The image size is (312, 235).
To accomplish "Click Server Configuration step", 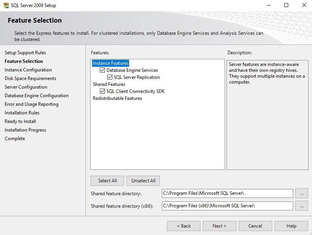I will [26, 87].
